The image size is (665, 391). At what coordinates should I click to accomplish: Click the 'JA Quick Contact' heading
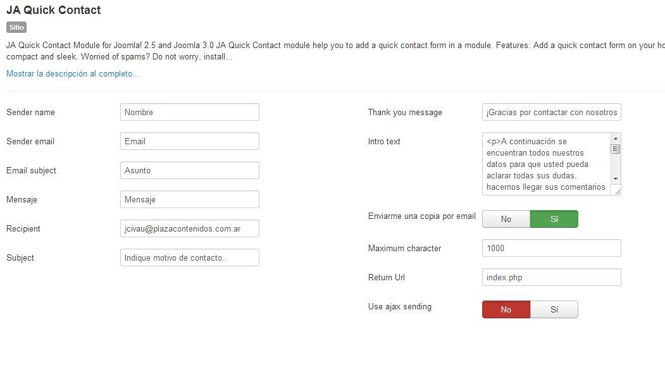coord(53,9)
